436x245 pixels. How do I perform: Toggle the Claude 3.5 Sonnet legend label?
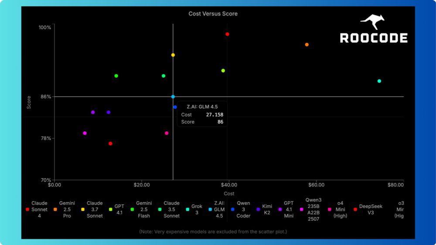(x=171, y=209)
